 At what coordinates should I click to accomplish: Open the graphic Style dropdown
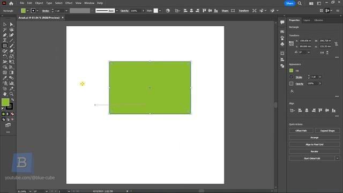[160, 11]
